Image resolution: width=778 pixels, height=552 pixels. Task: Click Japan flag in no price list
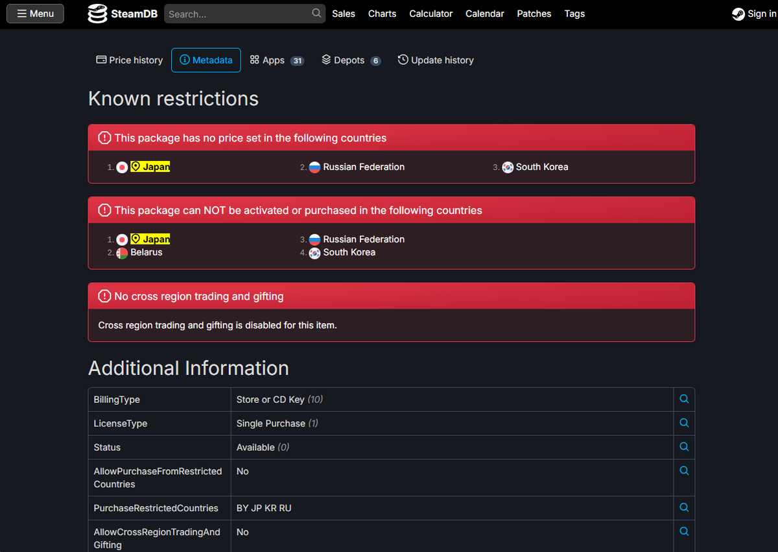122,167
